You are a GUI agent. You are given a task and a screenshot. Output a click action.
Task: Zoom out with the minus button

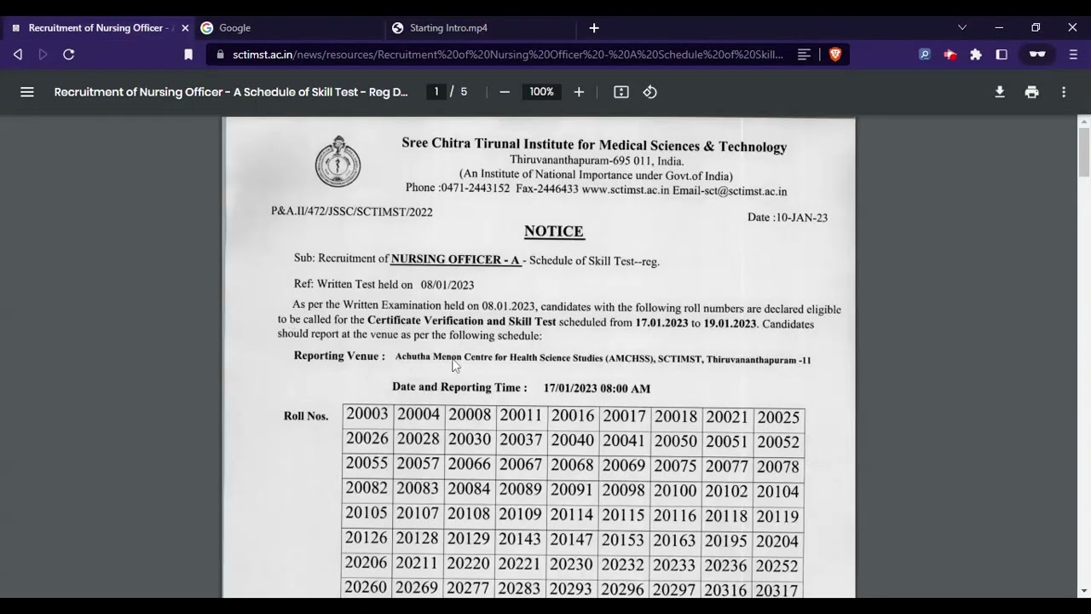pos(505,92)
